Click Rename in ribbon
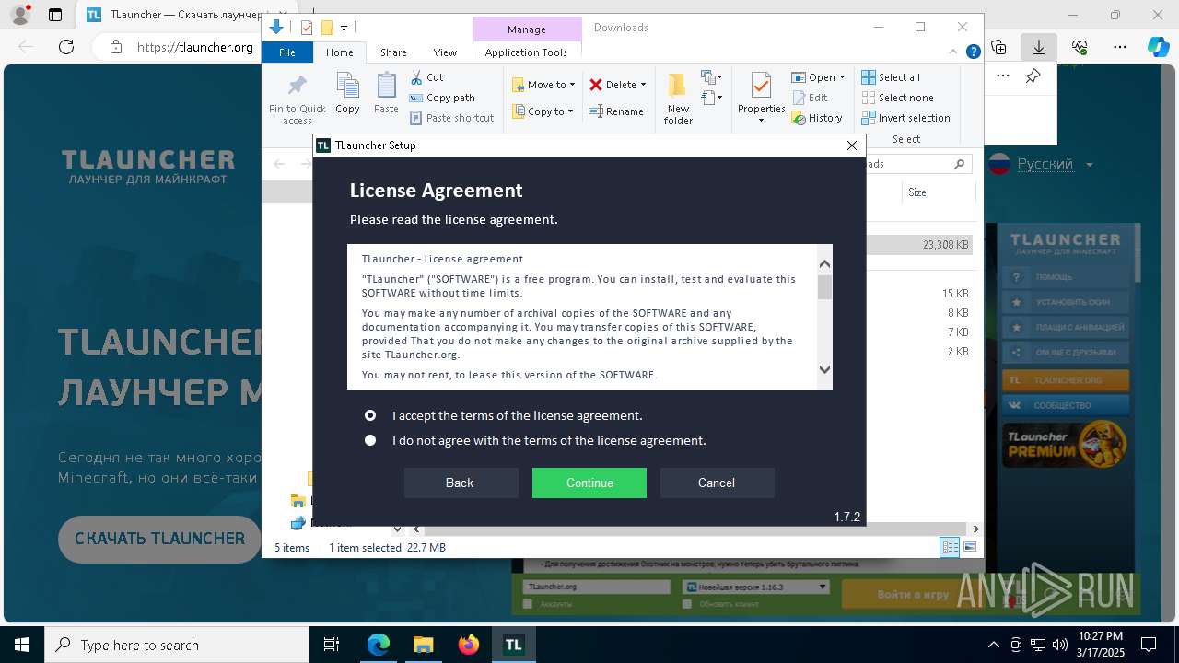This screenshot has width=1179, height=663. tap(616, 111)
